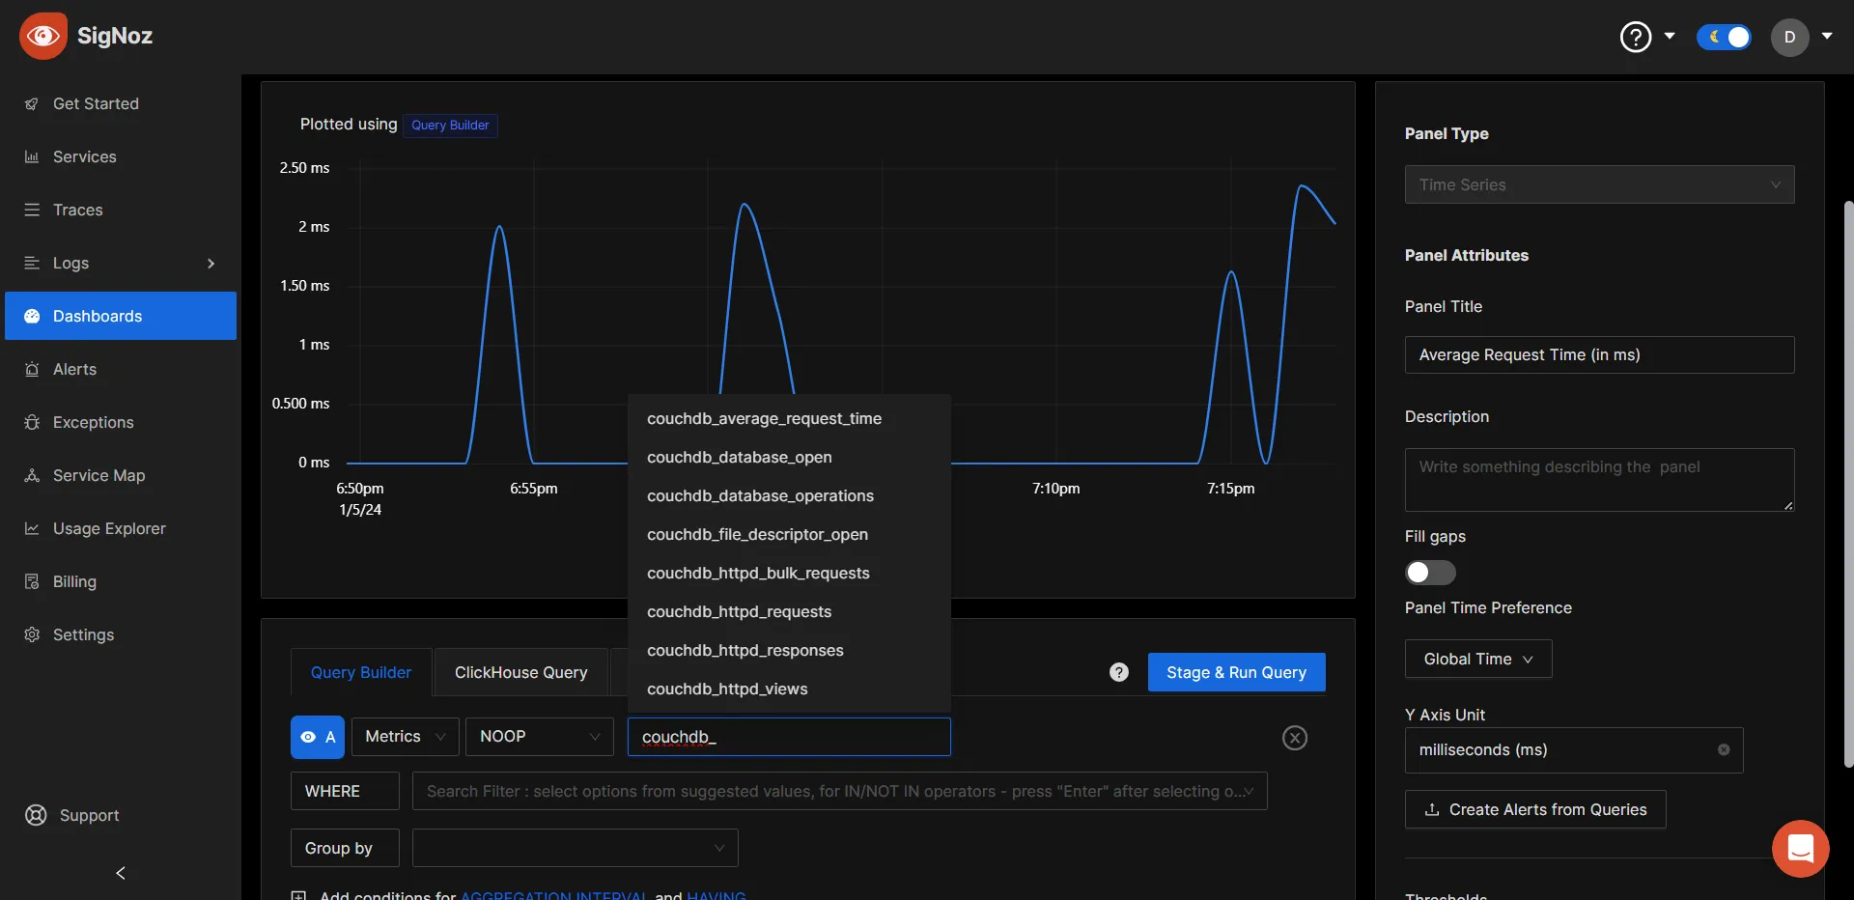The height and width of the screenshot is (900, 1854).
Task: Open the Service Map page
Action: click(121, 475)
